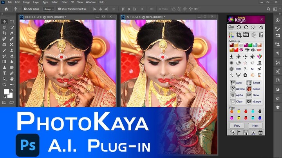Open the Select menu
Screen dimensions: 282x158
(55, 2)
